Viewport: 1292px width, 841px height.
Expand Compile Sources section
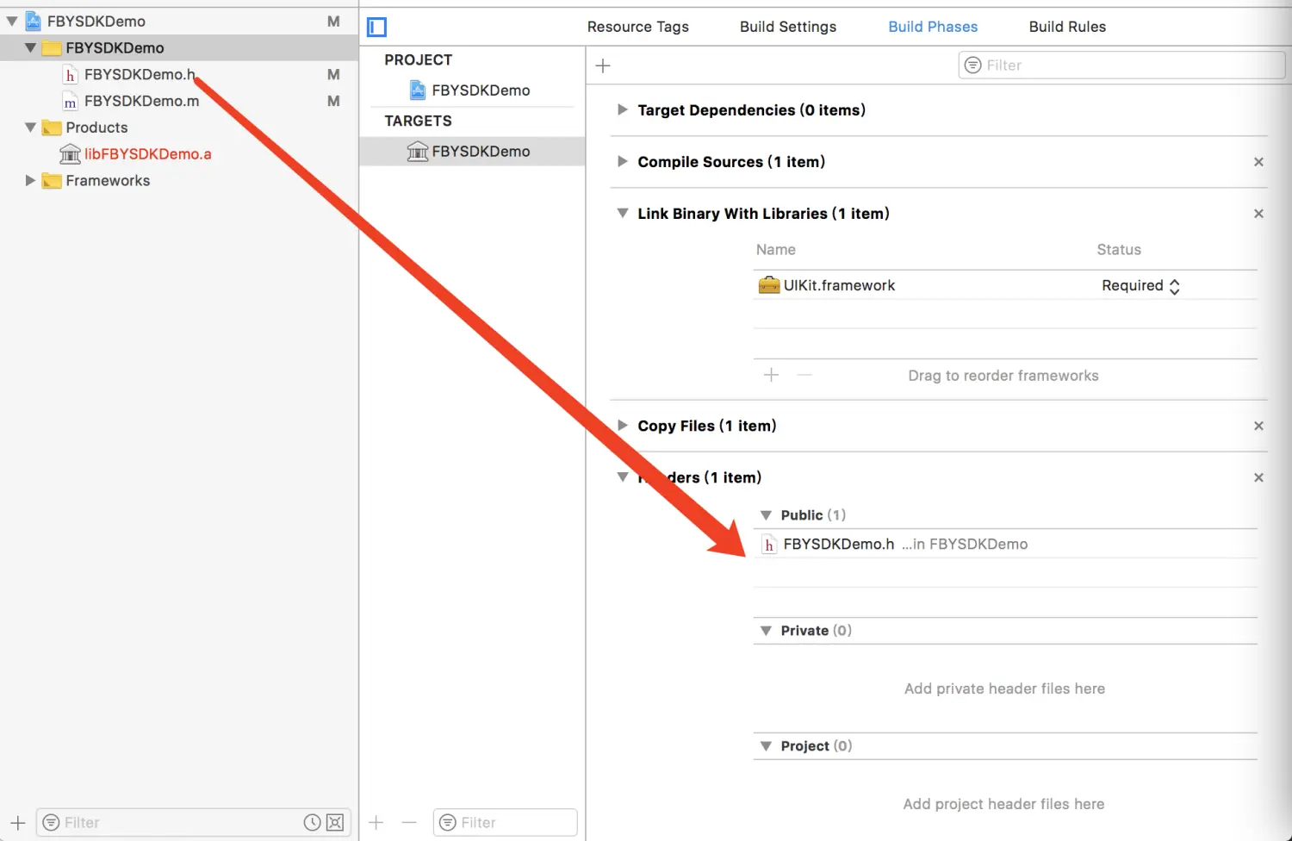click(622, 161)
